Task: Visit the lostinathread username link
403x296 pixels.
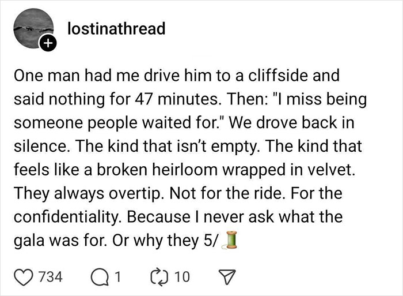Action: click(x=116, y=28)
